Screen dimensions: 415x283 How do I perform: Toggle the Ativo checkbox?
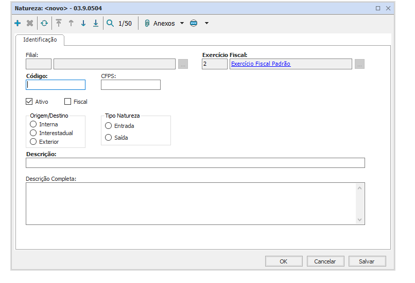tap(29, 102)
